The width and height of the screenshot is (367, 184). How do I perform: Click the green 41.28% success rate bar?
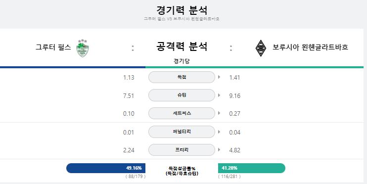[252, 168]
